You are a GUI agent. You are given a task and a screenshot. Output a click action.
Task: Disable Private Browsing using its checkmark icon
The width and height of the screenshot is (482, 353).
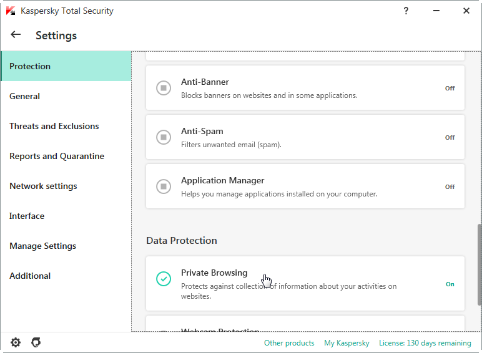(x=164, y=279)
